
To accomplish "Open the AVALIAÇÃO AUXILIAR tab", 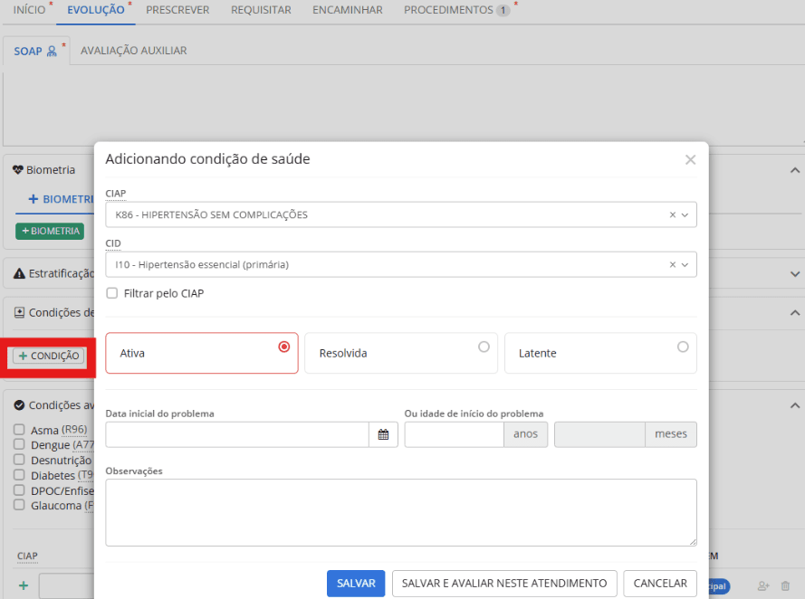I will (133, 51).
